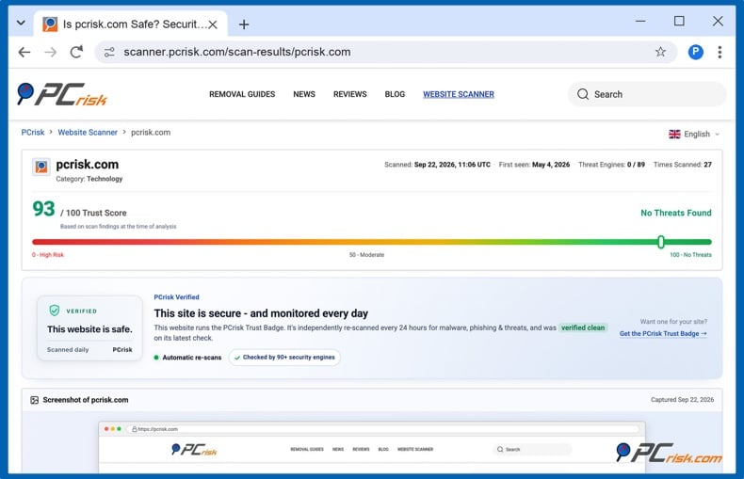Viewport: 744px width, 479px height.
Task: Open the Removal Guides menu item
Action: pyautogui.click(x=242, y=94)
